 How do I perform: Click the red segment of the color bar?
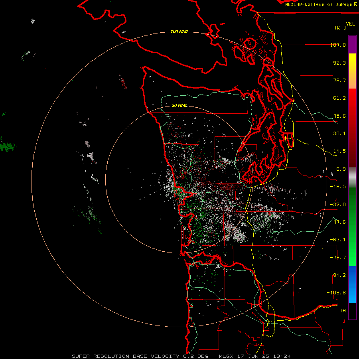[x=352, y=128]
